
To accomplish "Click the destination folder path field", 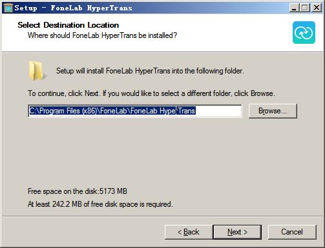I will 135,111.
